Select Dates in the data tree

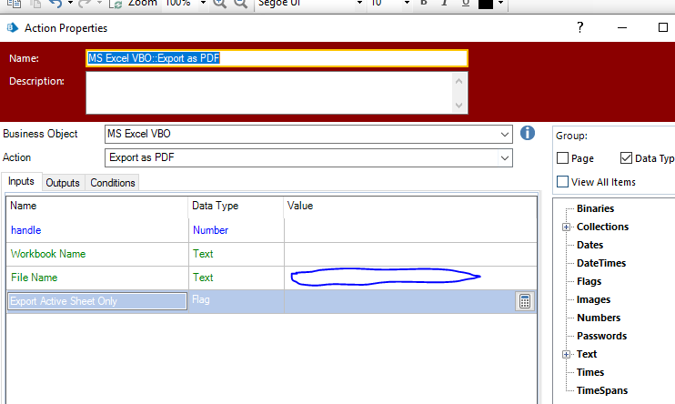coord(589,245)
